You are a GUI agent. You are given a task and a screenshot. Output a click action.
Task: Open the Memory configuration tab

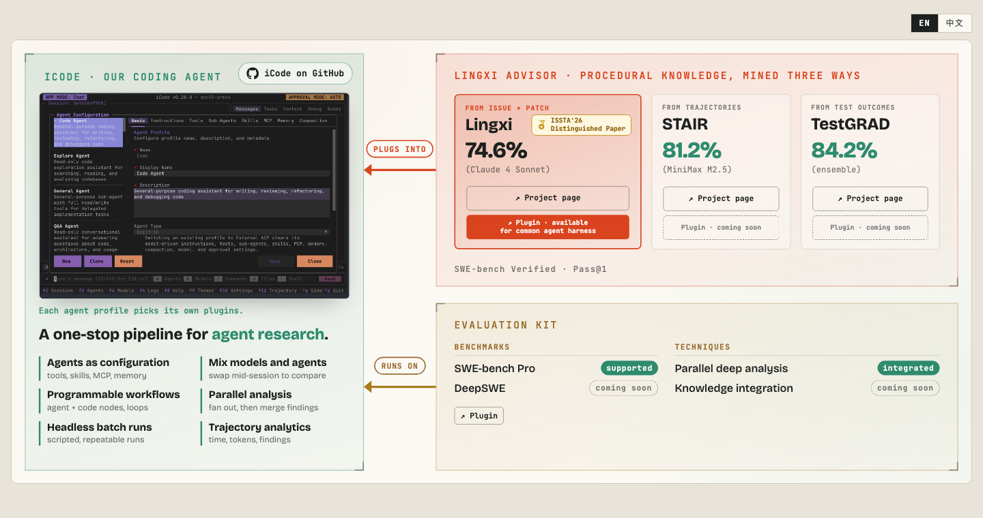pyautogui.click(x=286, y=121)
